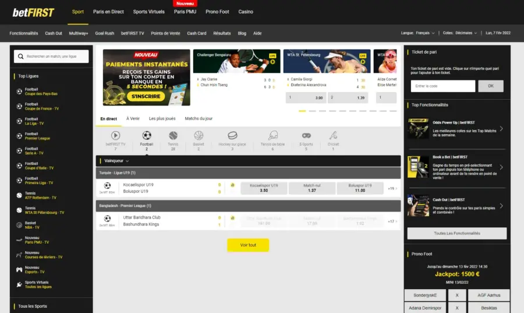Click tennis icon beside WTA St Pétersbourg - TV
Image resolution: width=524 pixels, height=313 pixels.
coord(19,210)
